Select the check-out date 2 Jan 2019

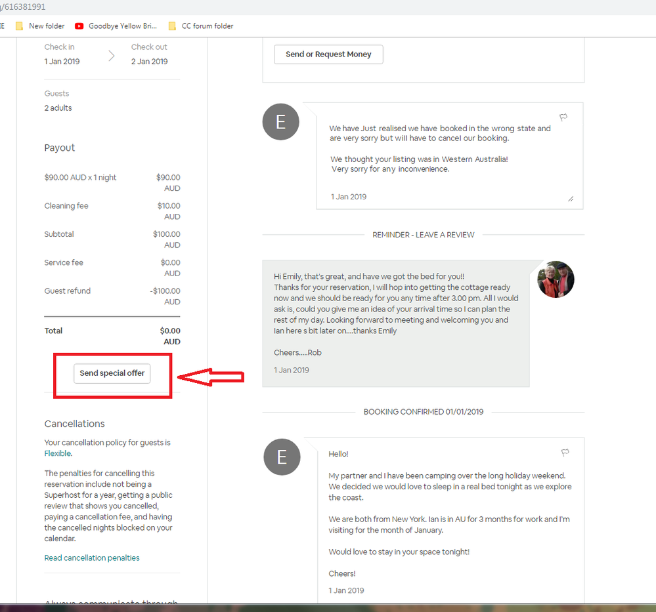[x=149, y=62]
